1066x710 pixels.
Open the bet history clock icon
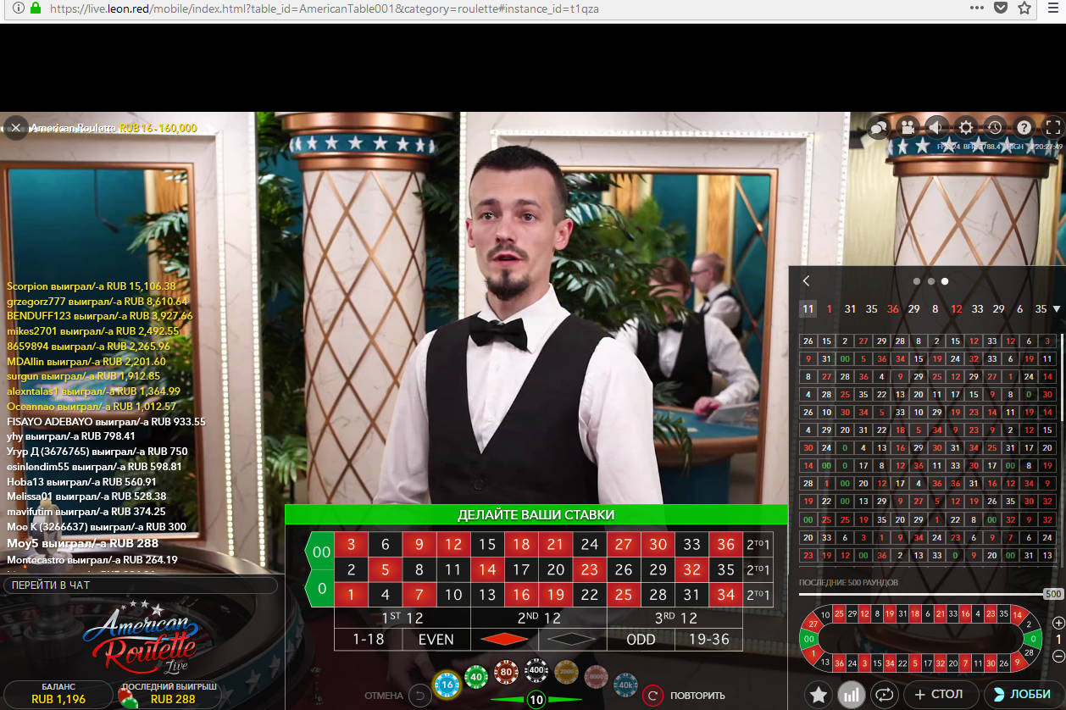pyautogui.click(x=994, y=128)
